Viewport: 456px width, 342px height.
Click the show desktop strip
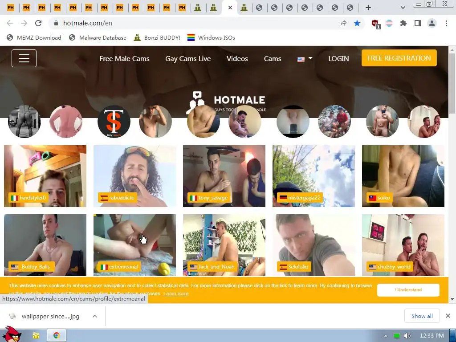pos(453,336)
